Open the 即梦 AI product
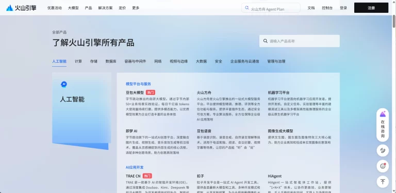The height and width of the screenshot is (193, 396). [x=131, y=131]
